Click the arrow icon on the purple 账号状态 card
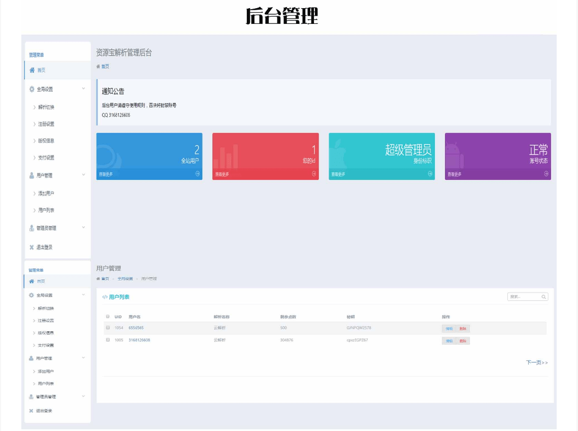Viewport: 578px width, 431px height. point(547,174)
